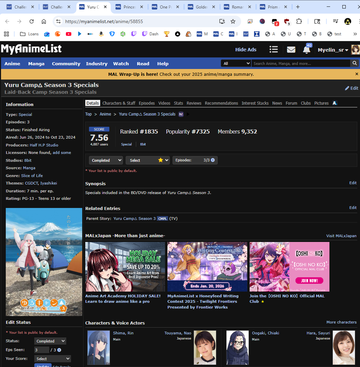360x367 pixels.
Task: Click the search magnifier button
Action: [x=355, y=63]
